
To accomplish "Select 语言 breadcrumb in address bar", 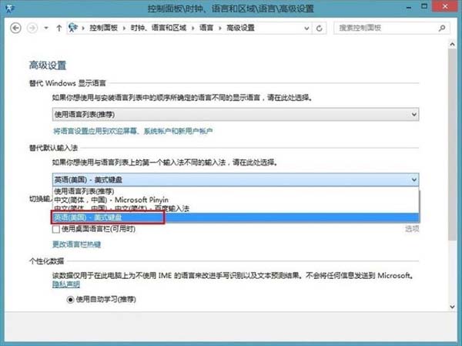I will (x=206, y=28).
